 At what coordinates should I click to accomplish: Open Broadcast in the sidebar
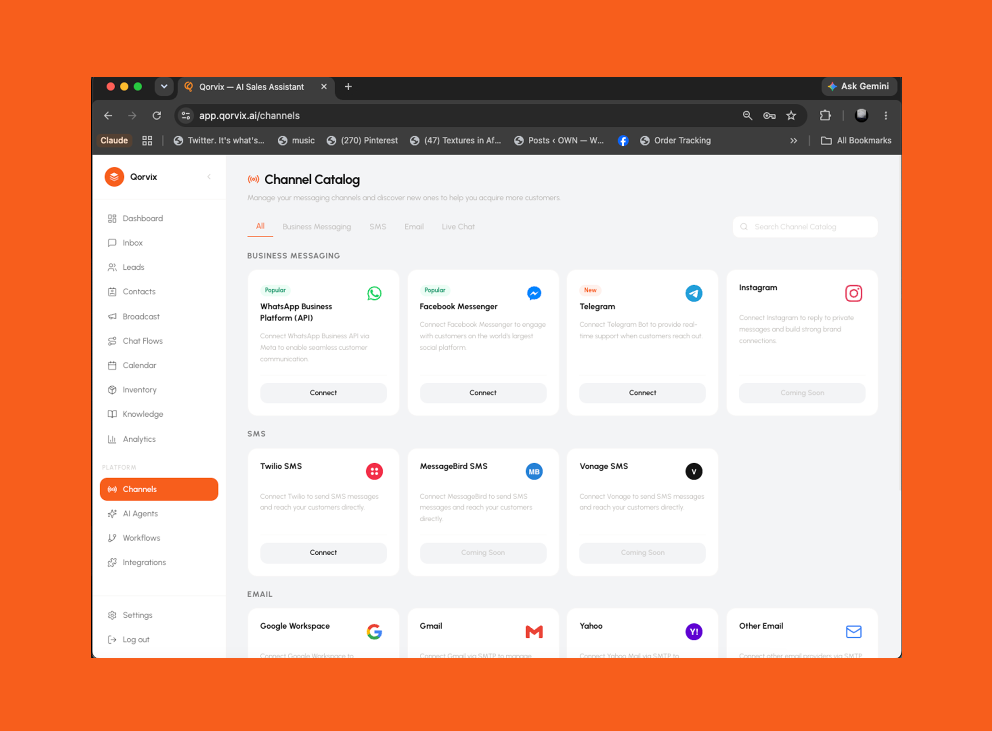(x=159, y=316)
